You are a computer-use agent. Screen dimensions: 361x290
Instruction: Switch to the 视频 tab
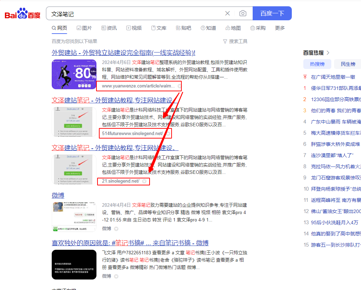pyautogui.click(x=134, y=28)
